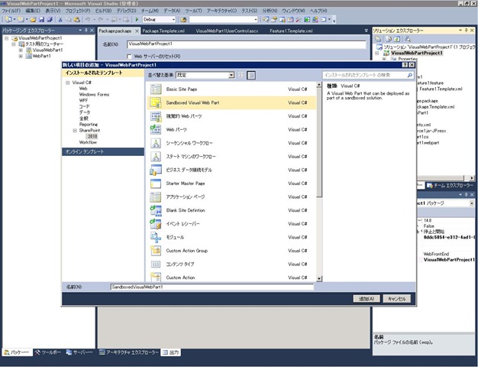Collapse テスト用のフューチャー node in Packaging Explorer
The width and height of the screenshot is (478, 367).
(14, 44)
